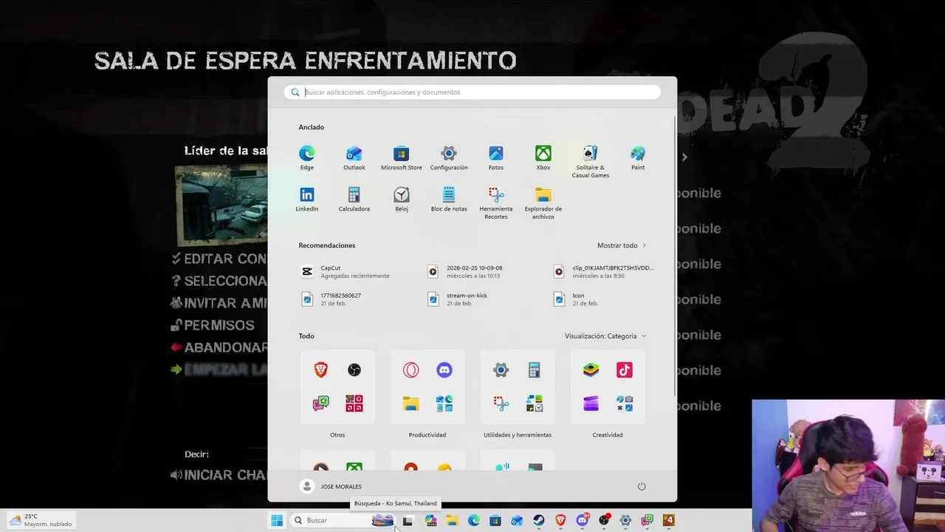Open pinned Explorador de archivos

(x=543, y=203)
